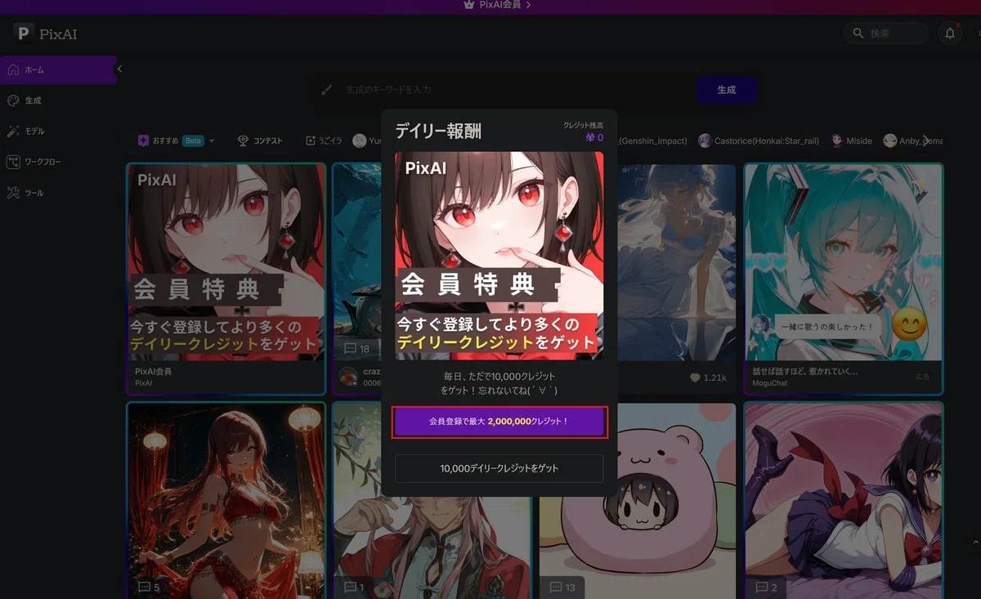Focus the 検索 search field

point(886,34)
